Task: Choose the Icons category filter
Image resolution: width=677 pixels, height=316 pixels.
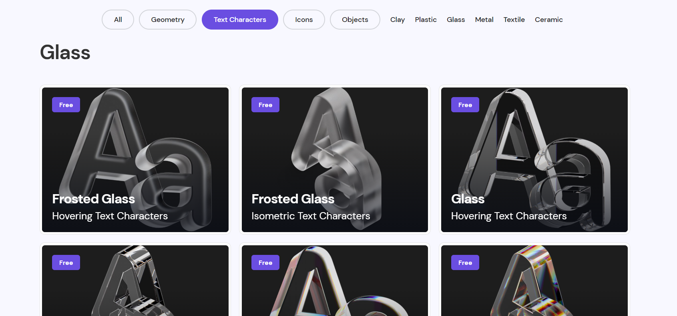Action: coord(304,20)
